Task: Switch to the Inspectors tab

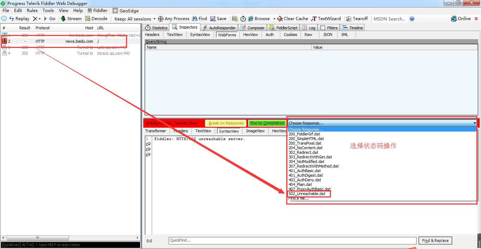Action: point(185,27)
